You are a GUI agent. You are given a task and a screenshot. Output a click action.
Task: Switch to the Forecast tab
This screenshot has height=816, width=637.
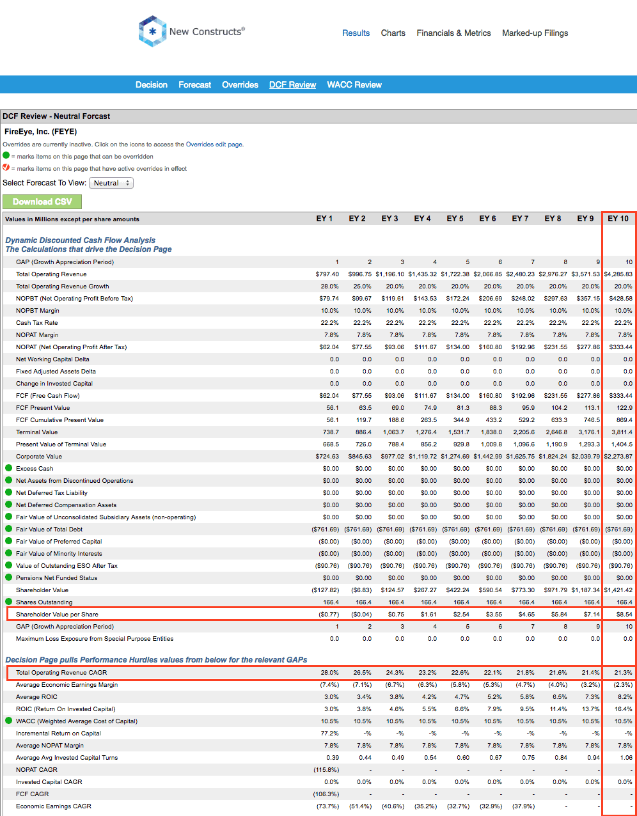point(195,84)
